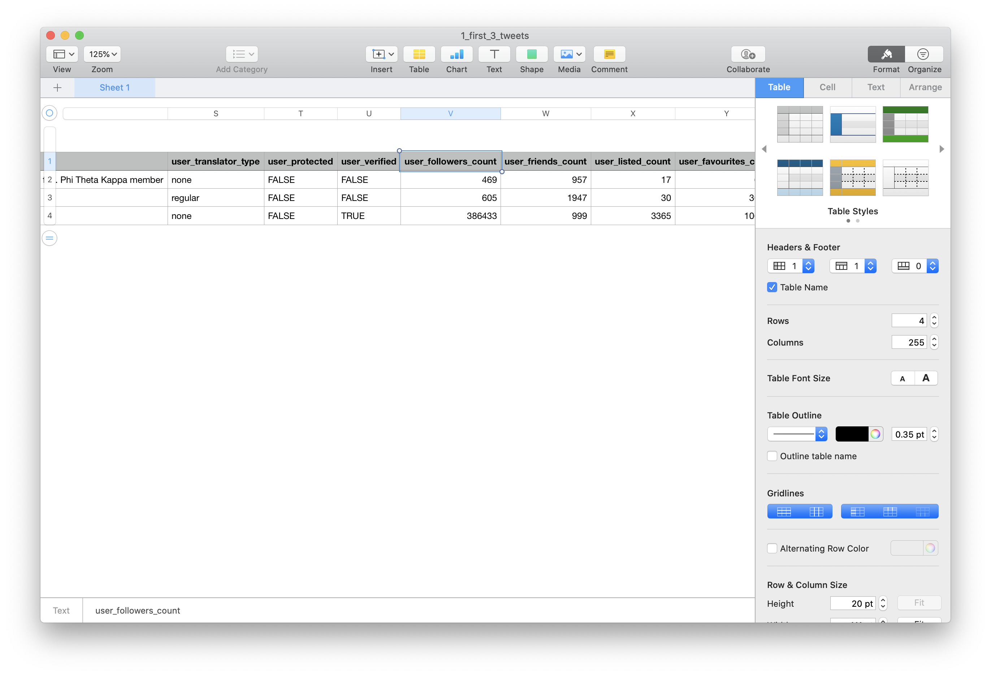Switch to Sheet 1 tab
The width and height of the screenshot is (991, 676).
click(115, 88)
